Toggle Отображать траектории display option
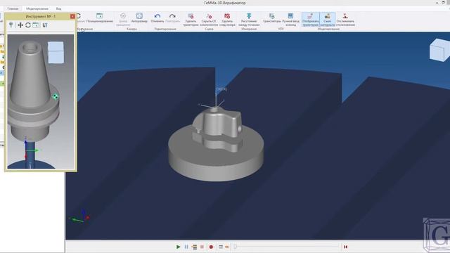The height and width of the screenshot is (253, 450). pos(310,20)
